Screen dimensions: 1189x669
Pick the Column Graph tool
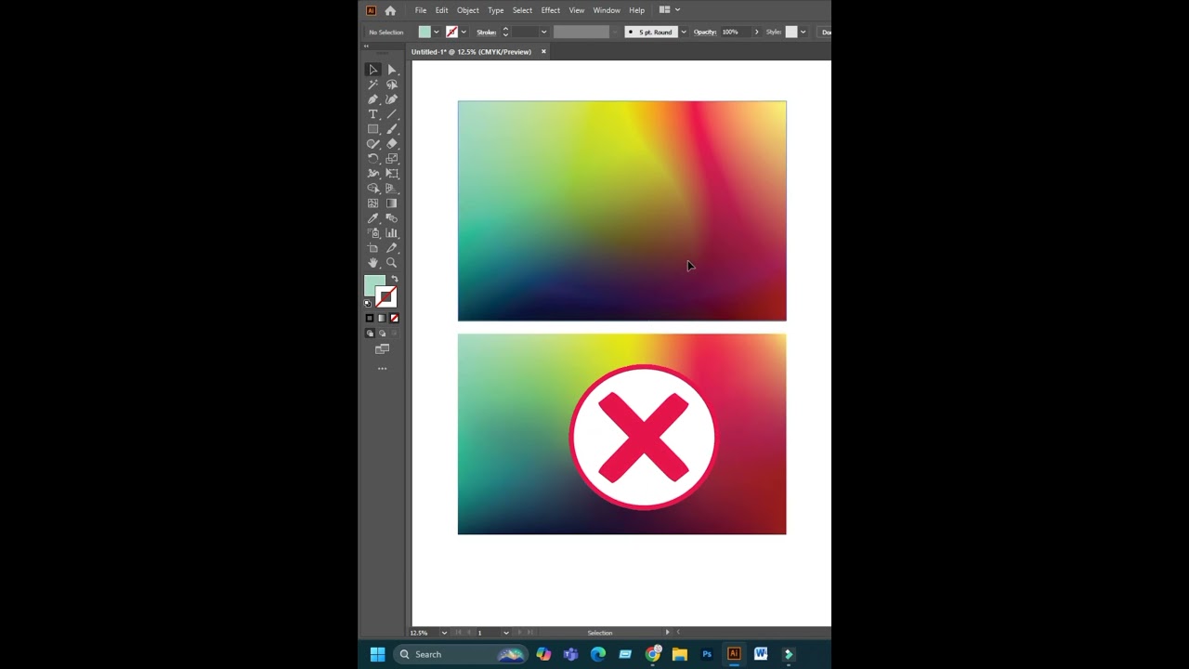tap(392, 233)
